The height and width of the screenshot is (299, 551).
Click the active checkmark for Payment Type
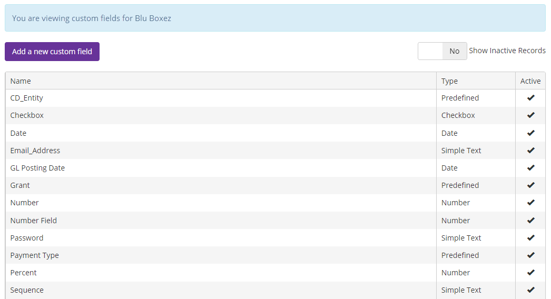coord(530,255)
